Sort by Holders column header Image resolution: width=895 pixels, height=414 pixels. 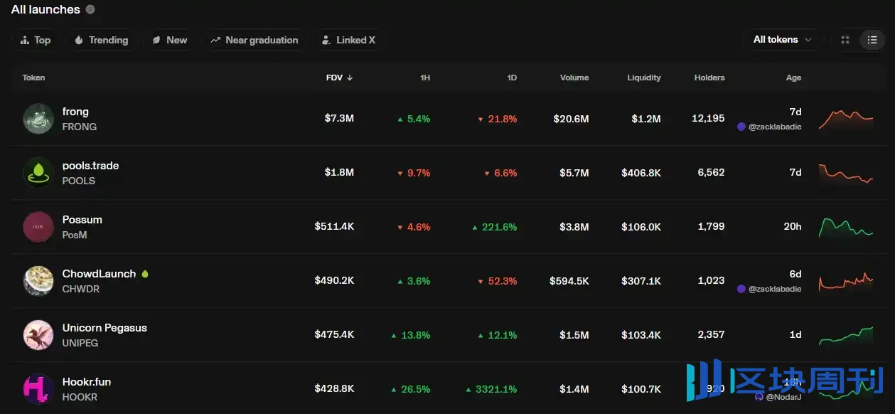point(709,78)
